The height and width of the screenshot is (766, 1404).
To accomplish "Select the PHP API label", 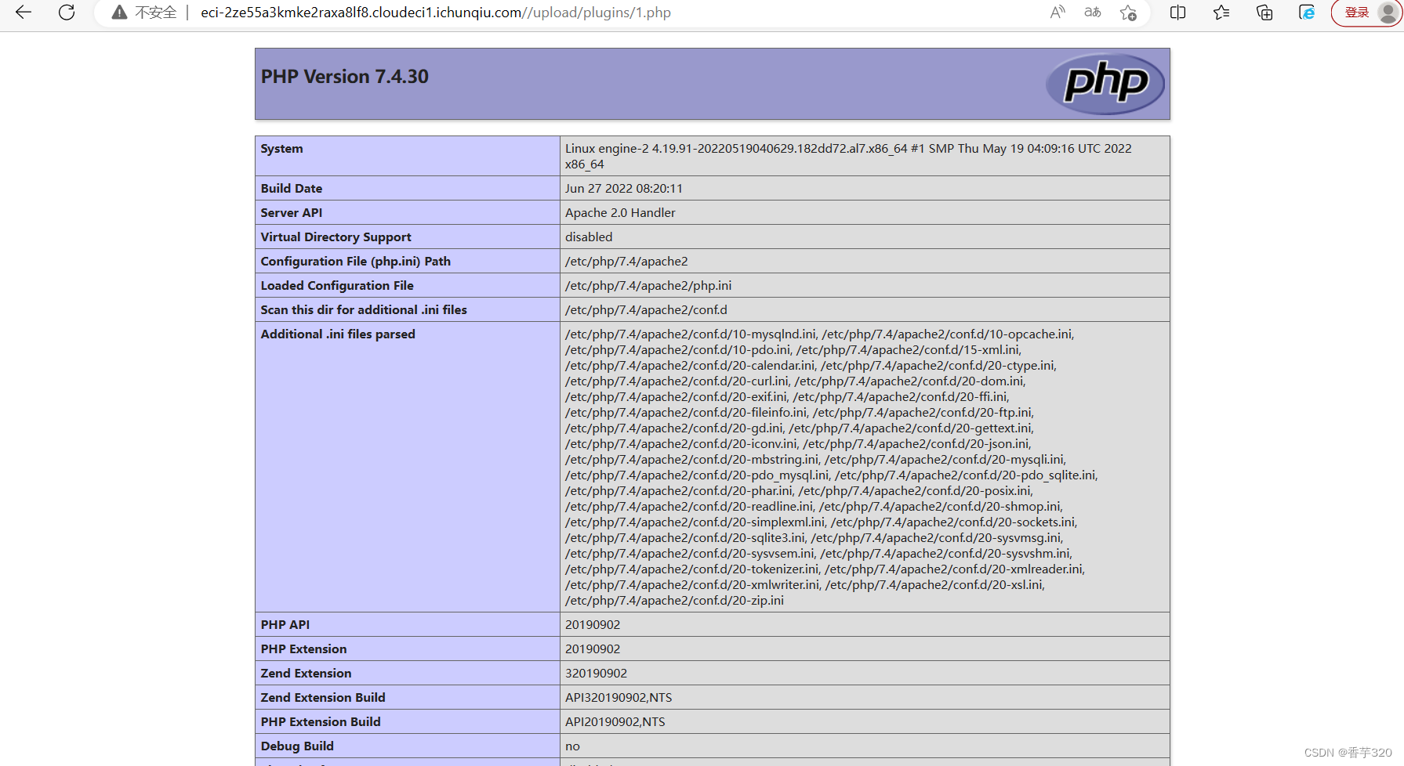I will coord(285,625).
